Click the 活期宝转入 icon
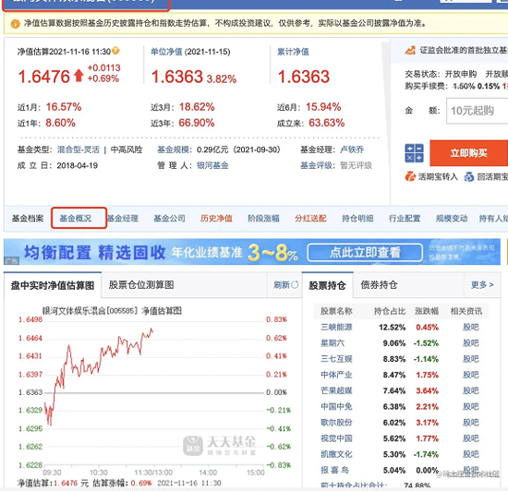The image size is (508, 491). (x=410, y=176)
